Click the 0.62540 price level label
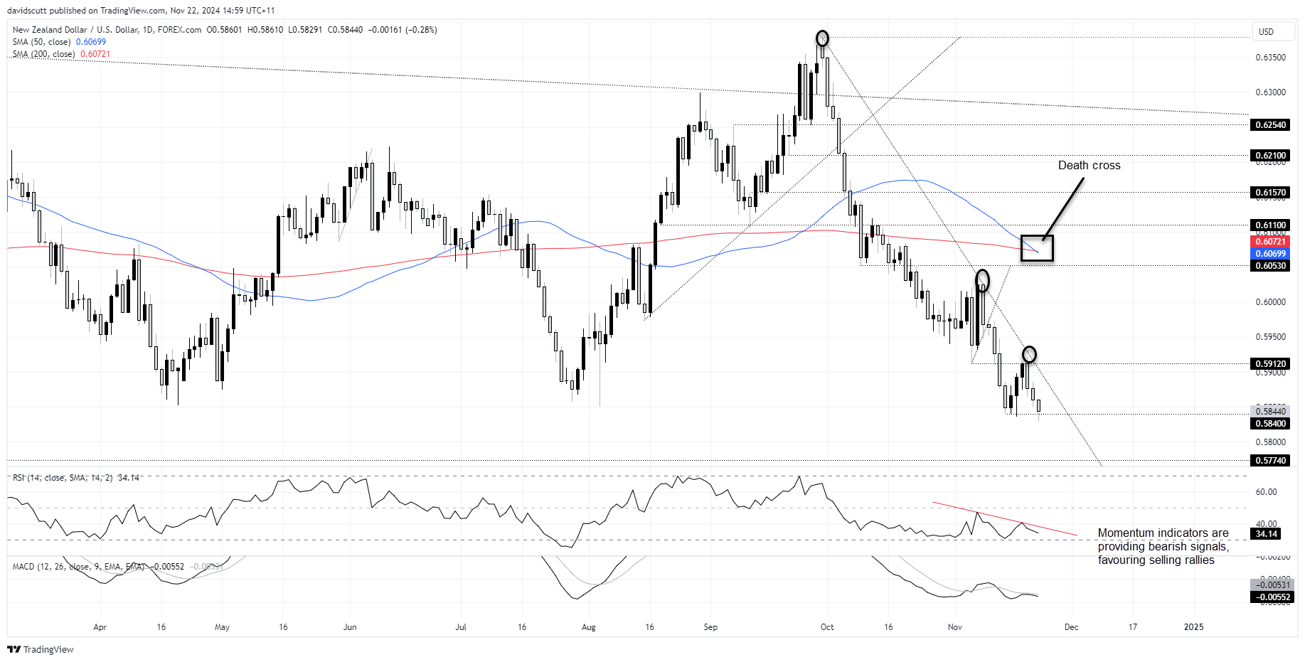Screen dimensions: 1305x662 click(1269, 125)
